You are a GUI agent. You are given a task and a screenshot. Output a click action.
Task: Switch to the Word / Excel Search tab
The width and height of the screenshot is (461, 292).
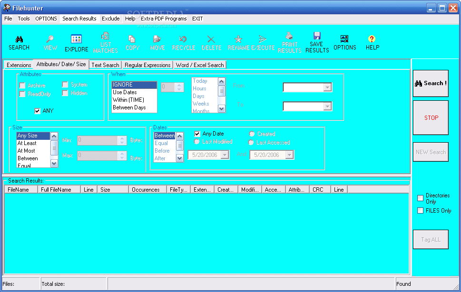coord(200,65)
